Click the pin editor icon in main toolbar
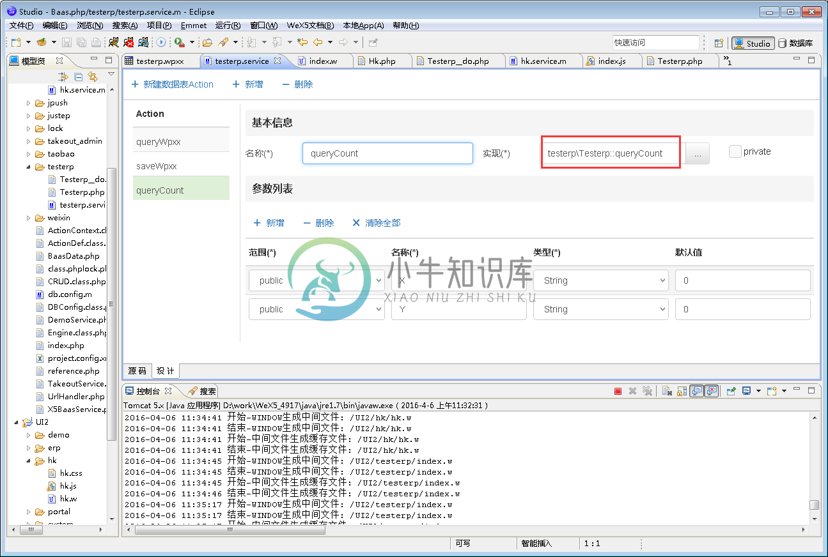This screenshot has width=828, height=557. tap(373, 42)
